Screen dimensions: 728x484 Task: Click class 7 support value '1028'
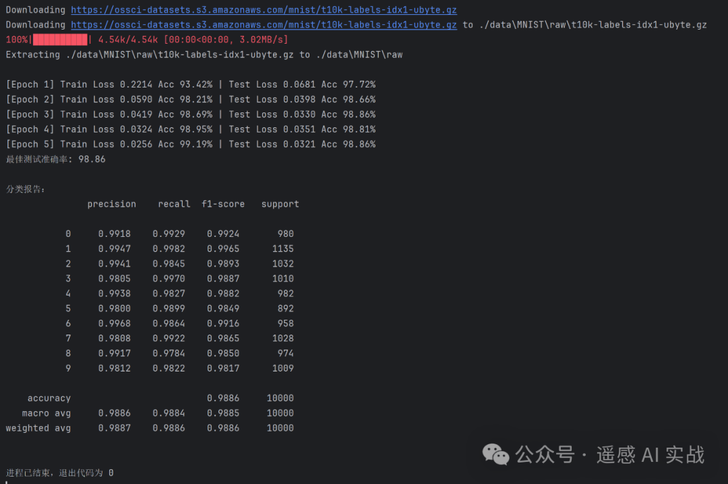[282, 339]
